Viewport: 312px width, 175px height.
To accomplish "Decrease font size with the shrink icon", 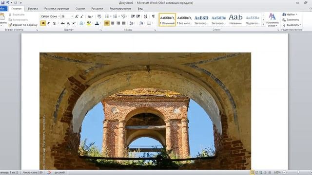I will (82, 17).
